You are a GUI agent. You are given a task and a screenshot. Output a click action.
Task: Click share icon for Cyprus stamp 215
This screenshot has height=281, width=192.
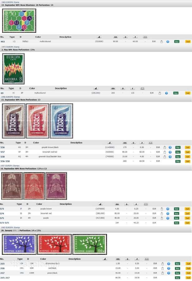pos(162,264)
